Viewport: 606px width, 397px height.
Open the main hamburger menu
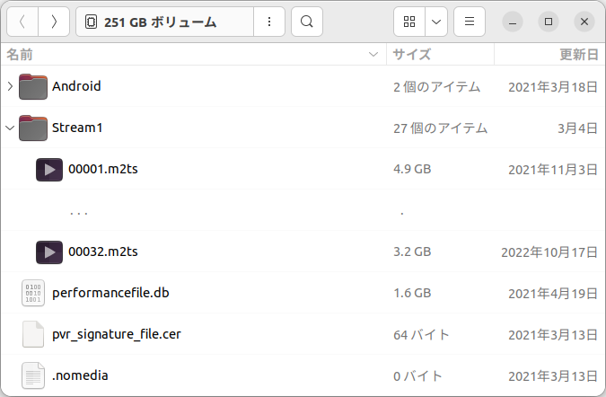(x=470, y=22)
